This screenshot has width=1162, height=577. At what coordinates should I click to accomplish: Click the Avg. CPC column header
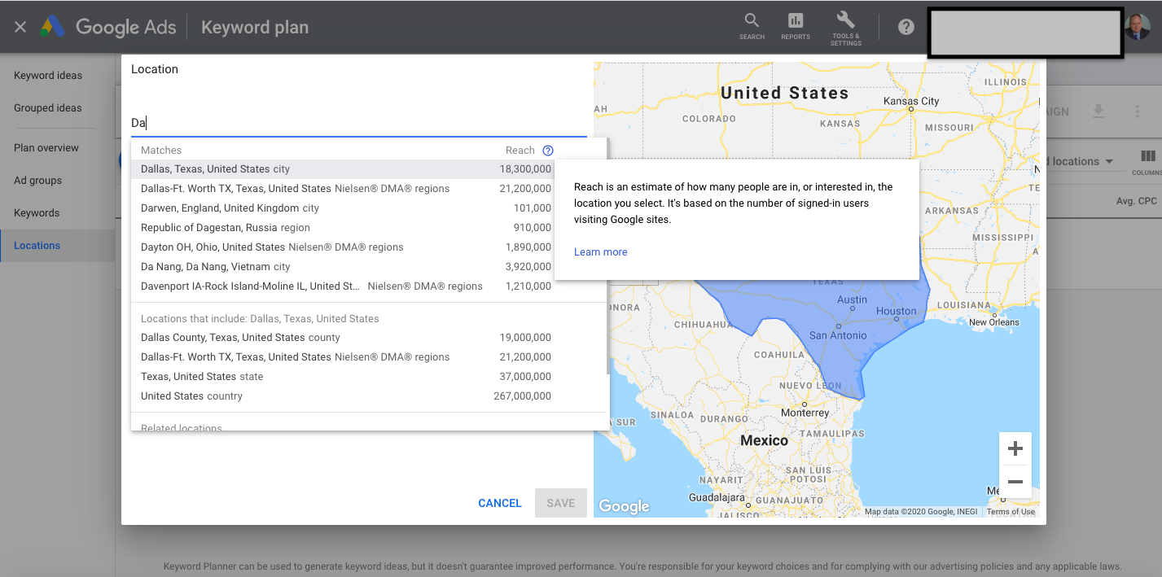[x=1136, y=201]
